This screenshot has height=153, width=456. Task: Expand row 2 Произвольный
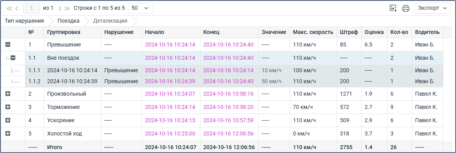[x=8, y=94]
